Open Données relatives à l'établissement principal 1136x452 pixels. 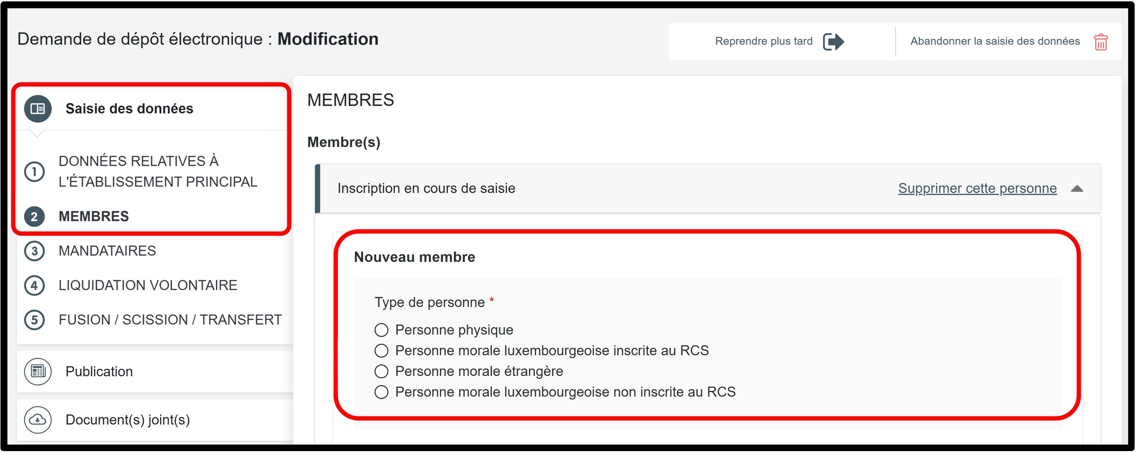pyautogui.click(x=157, y=171)
